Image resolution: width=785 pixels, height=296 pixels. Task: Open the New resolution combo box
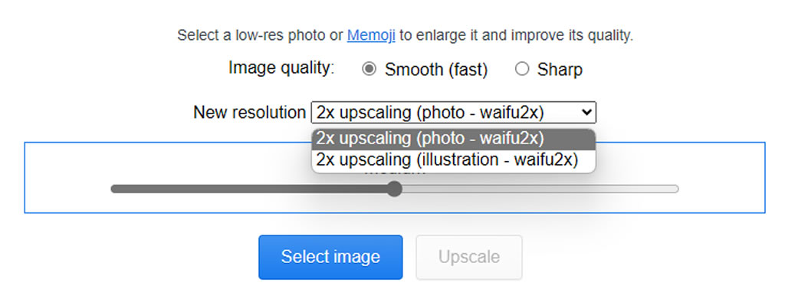[454, 112]
